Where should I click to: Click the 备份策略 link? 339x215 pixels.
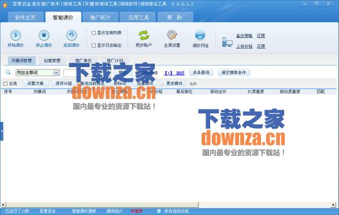(244, 36)
